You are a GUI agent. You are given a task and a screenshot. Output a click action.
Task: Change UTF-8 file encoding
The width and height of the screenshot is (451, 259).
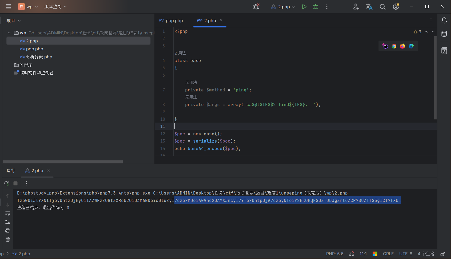click(x=406, y=254)
